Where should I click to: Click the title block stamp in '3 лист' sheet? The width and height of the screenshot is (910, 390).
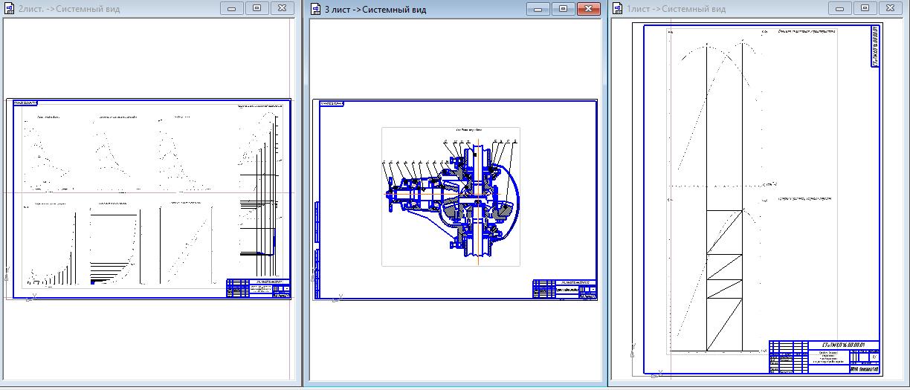564,288
